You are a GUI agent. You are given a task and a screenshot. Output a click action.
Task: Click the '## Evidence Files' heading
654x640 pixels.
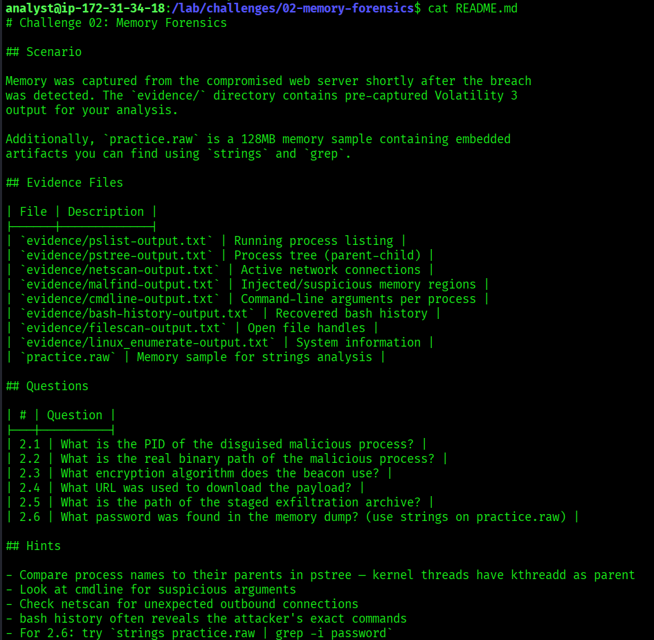click(x=64, y=183)
